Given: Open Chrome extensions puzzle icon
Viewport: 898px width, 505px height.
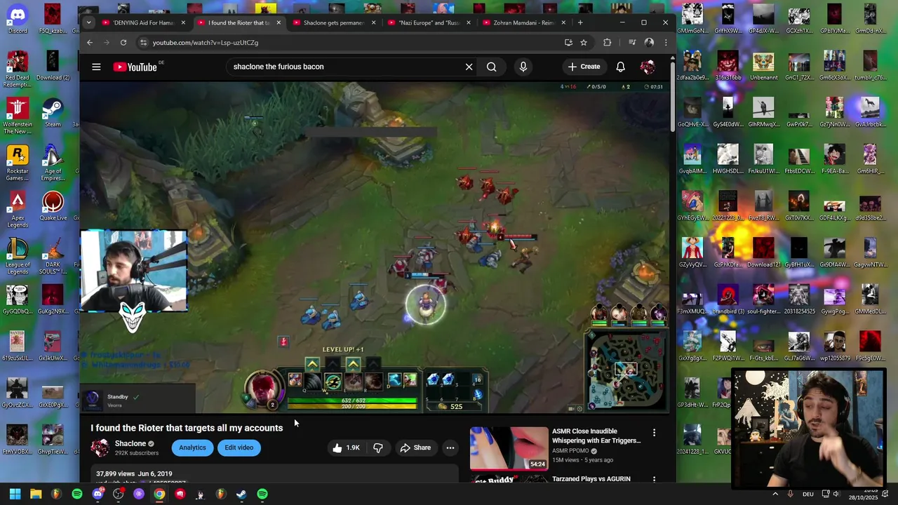Looking at the screenshot, I should (x=607, y=43).
